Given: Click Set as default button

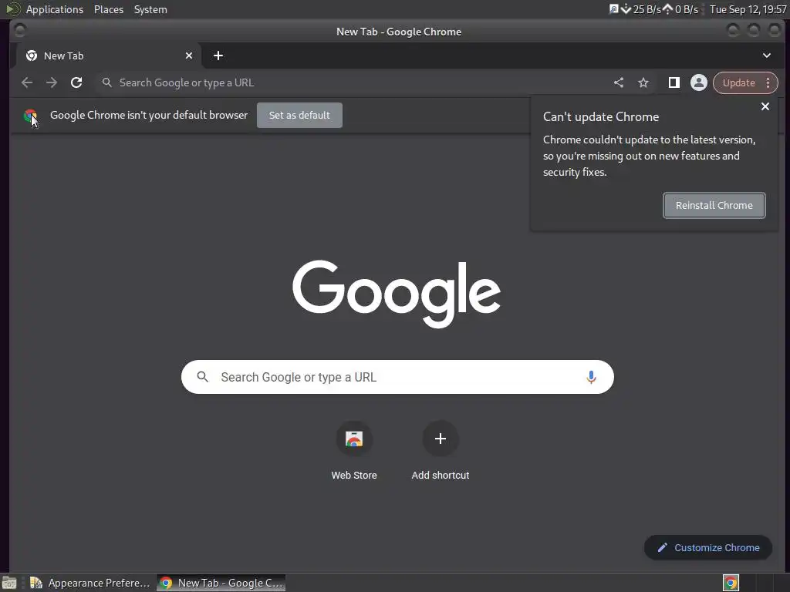Looking at the screenshot, I should pos(299,116).
